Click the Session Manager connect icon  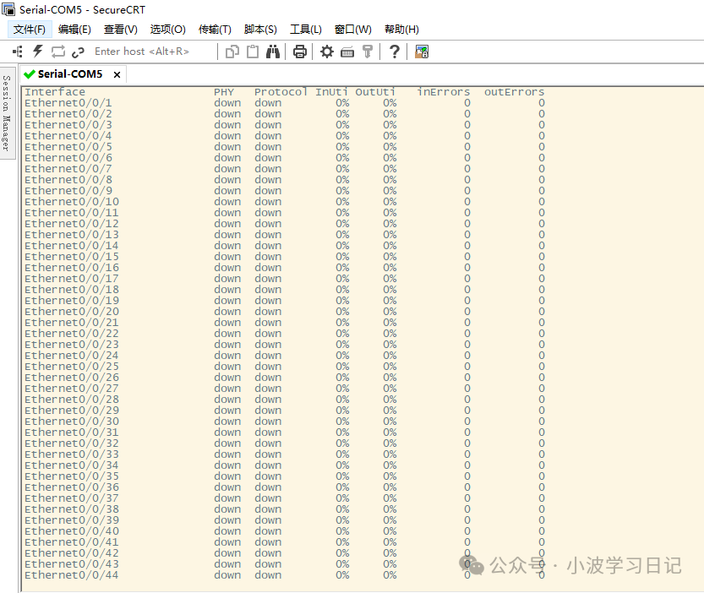click(17, 52)
